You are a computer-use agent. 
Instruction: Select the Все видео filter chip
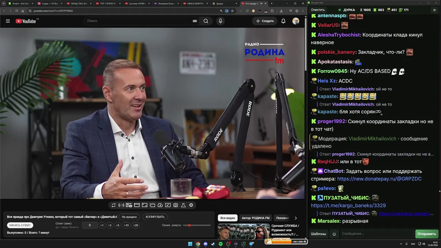(x=227, y=218)
